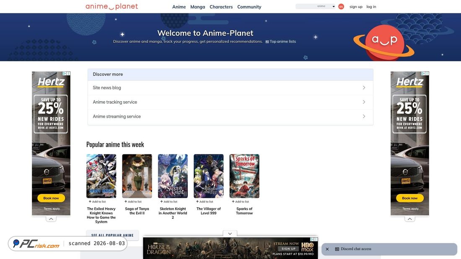Click the Discord chat access icon
461x259 pixels.
(x=337, y=249)
